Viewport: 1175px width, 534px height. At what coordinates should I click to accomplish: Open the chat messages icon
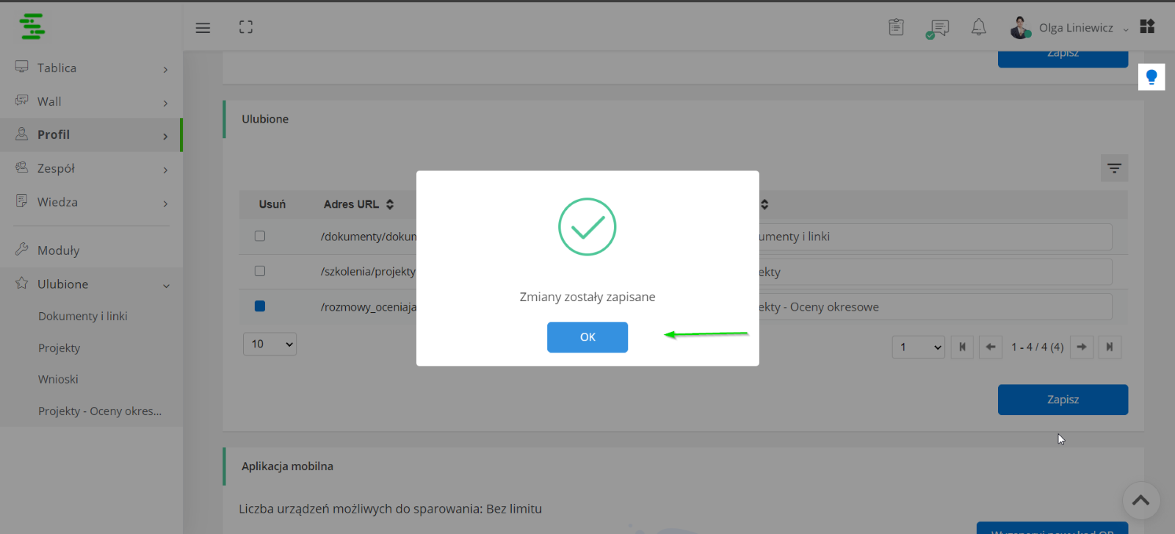[937, 29]
